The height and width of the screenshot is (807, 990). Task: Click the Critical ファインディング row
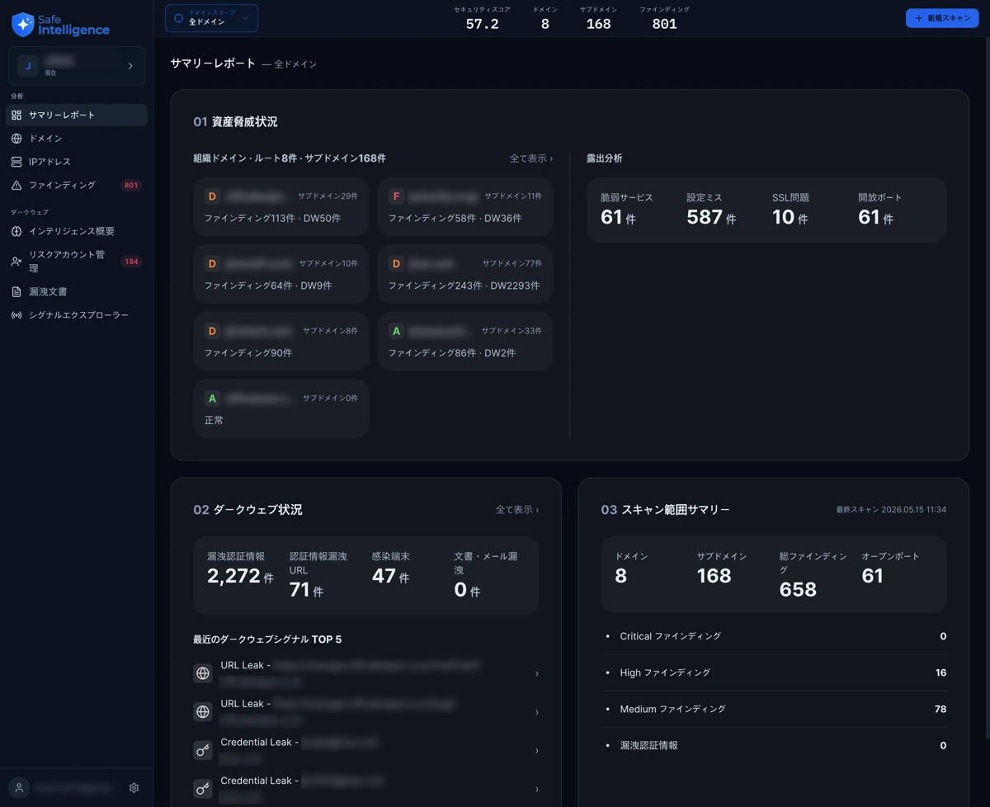[x=774, y=636]
